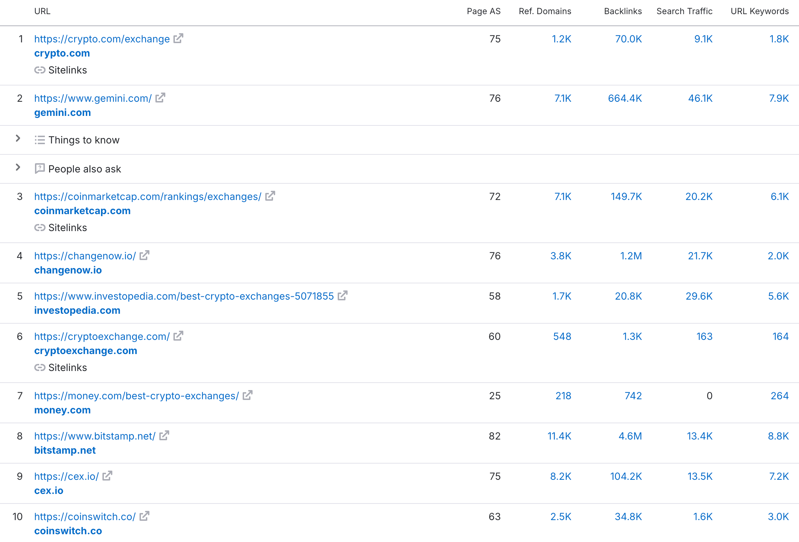Open external link icon for coinswitch.co URL
The image size is (799, 542).
coord(144,516)
